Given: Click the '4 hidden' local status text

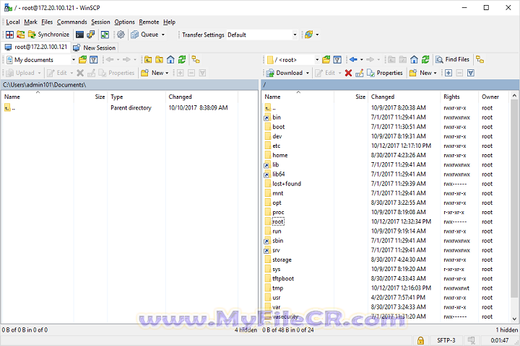Looking at the screenshot, I should pyautogui.click(x=246, y=330).
